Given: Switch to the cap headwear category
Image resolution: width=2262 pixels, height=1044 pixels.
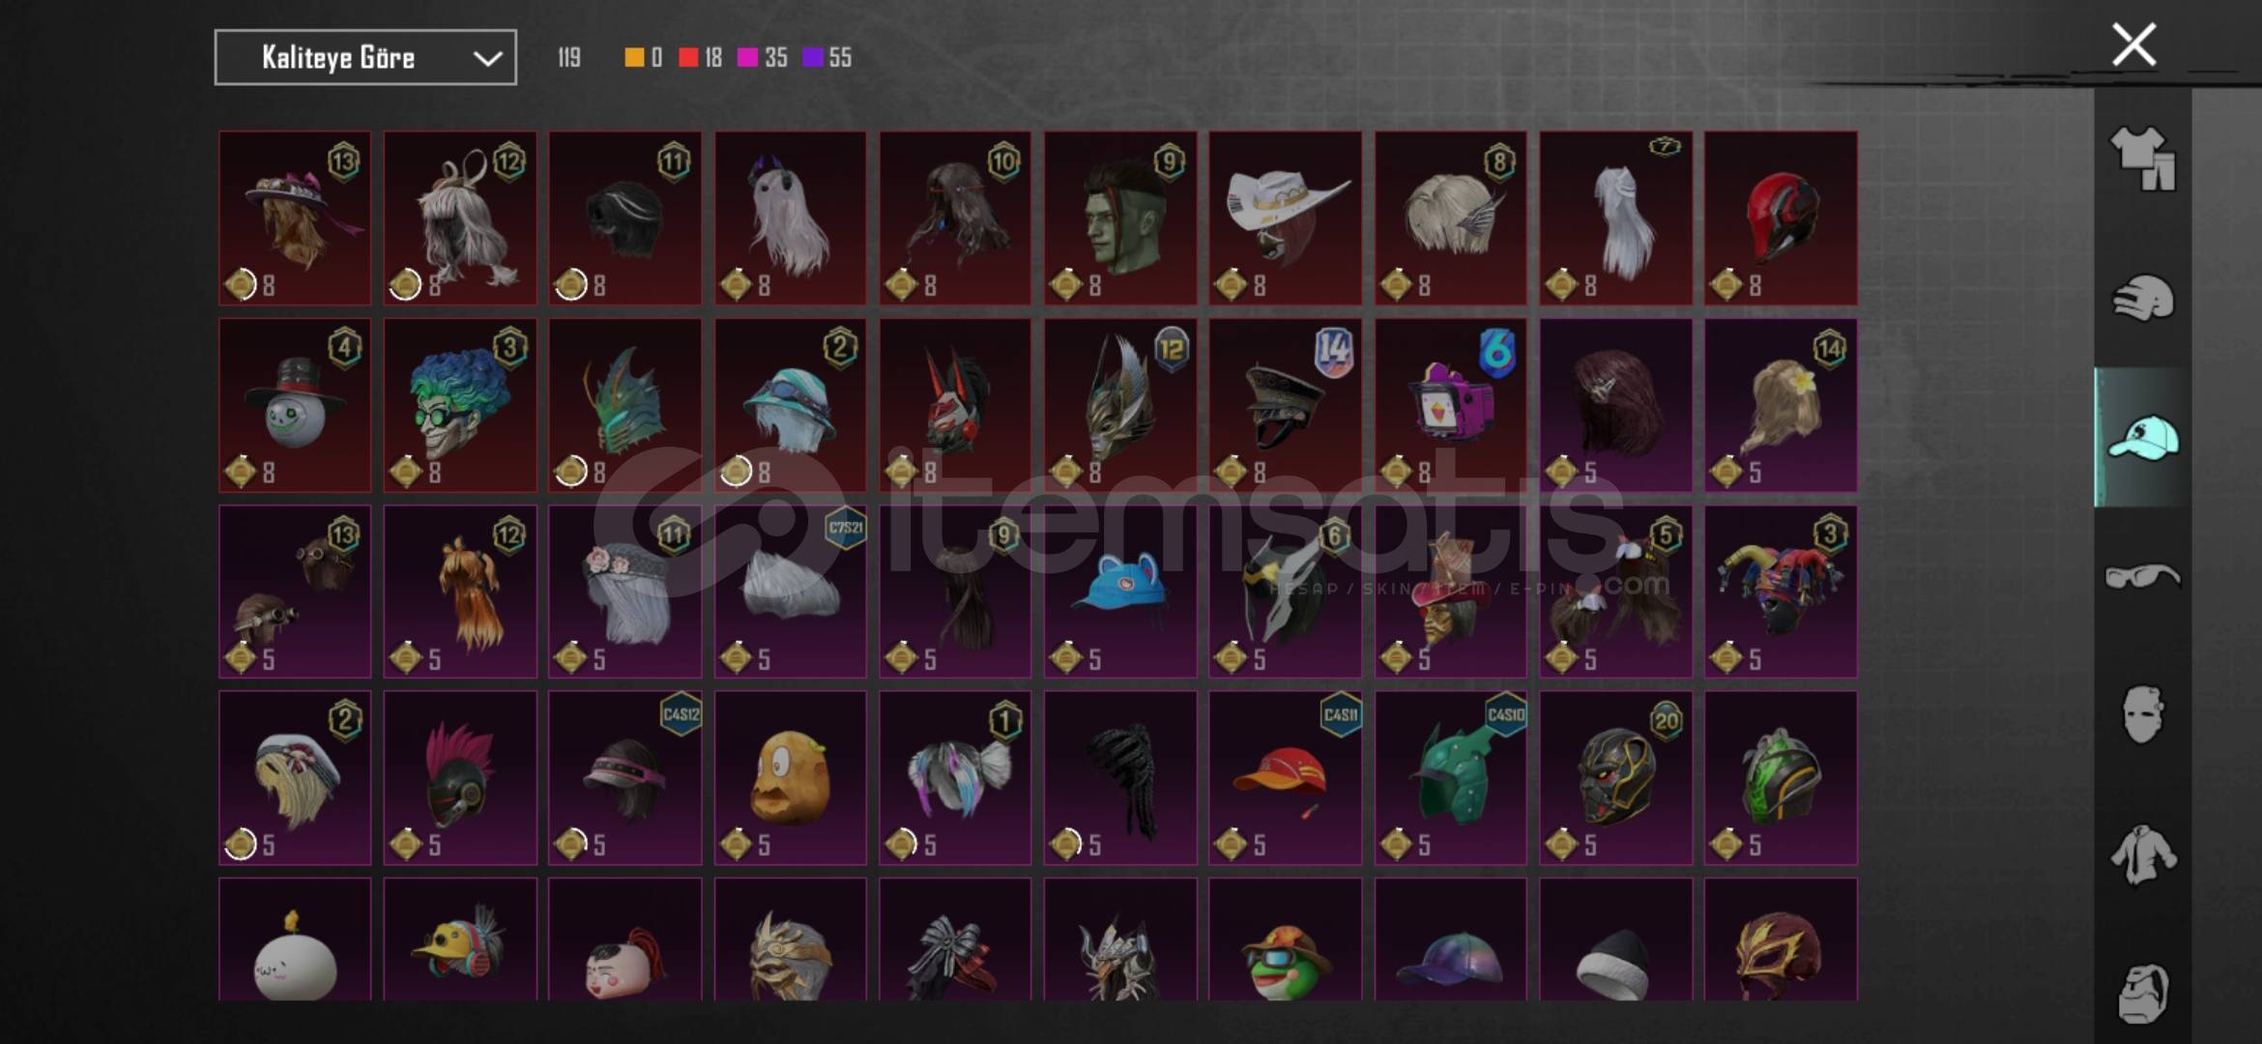Looking at the screenshot, I should coord(2142,438).
